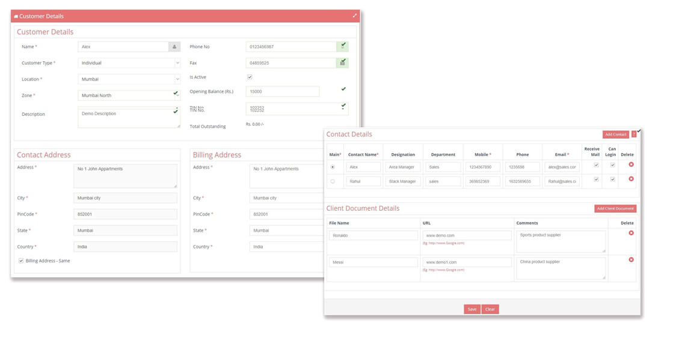Click the fax icon next to the Fax field
Image resolution: width=676 pixels, height=359 pixels.
343,62
